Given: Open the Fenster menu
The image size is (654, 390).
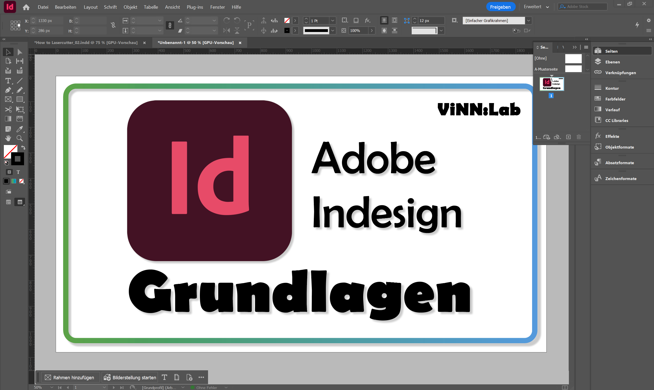Looking at the screenshot, I should click(x=217, y=7).
